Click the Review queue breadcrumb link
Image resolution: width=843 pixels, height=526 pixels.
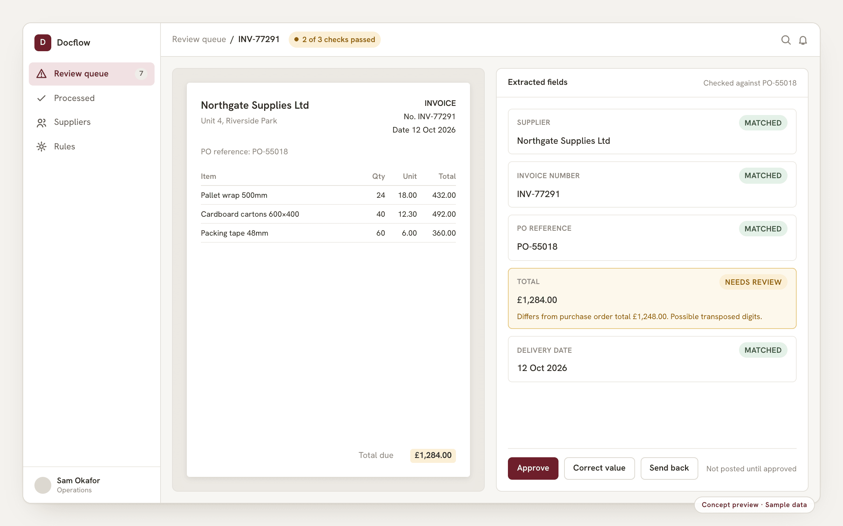[199, 39]
